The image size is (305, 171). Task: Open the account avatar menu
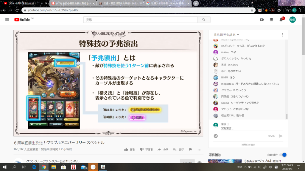tap(292, 20)
